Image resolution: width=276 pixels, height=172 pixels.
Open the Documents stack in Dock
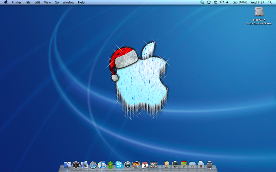click(x=192, y=165)
